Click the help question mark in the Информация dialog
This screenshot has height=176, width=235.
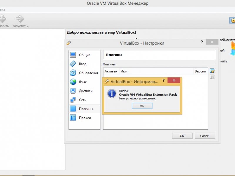coord(164,80)
